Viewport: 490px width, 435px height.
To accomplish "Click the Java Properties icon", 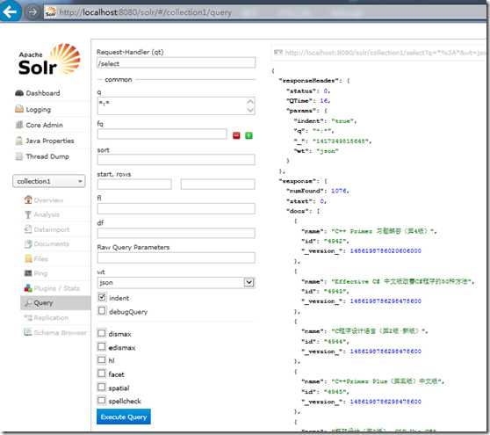I will [x=19, y=141].
